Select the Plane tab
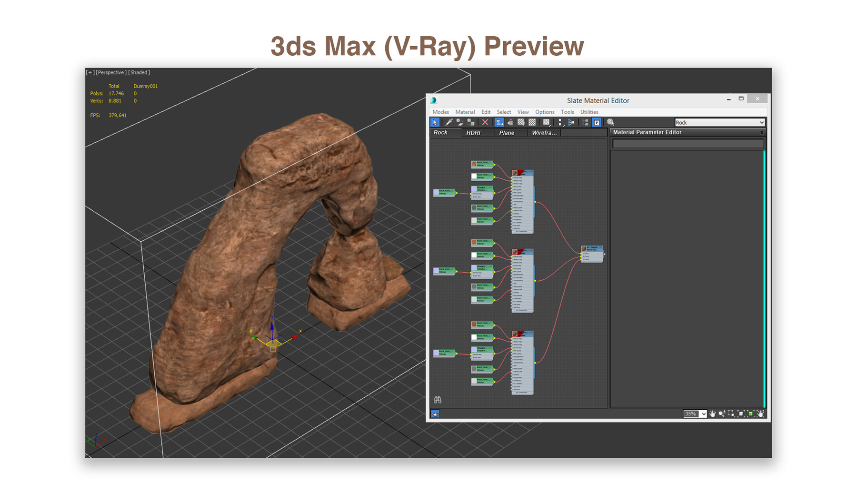The height and width of the screenshot is (482, 857). click(506, 133)
